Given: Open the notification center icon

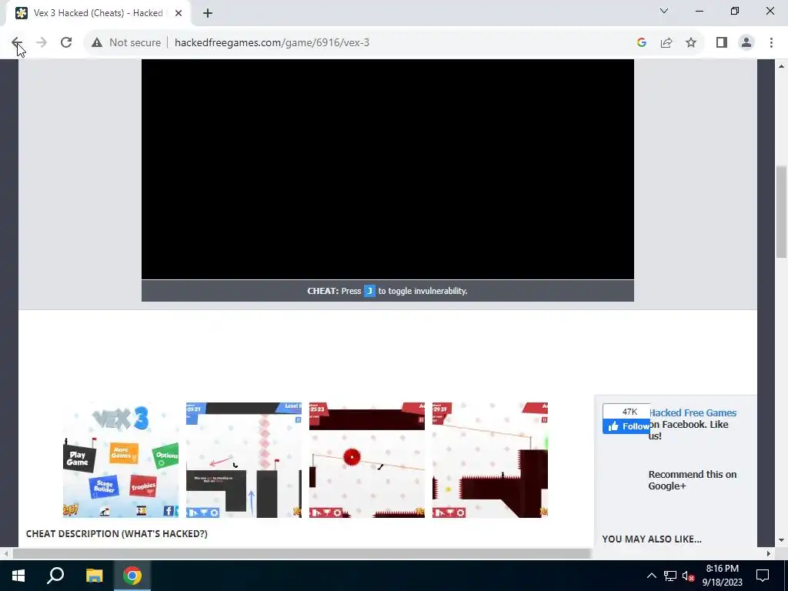Looking at the screenshot, I should point(763,576).
